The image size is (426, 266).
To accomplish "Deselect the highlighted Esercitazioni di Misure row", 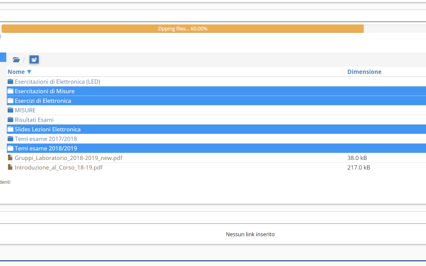I will (44, 91).
